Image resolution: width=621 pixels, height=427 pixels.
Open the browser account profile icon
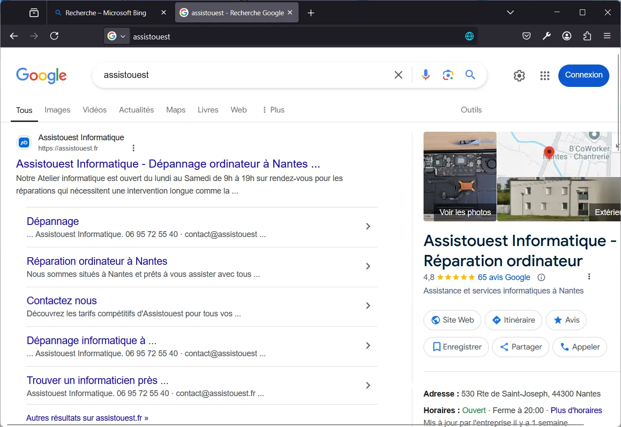[567, 36]
